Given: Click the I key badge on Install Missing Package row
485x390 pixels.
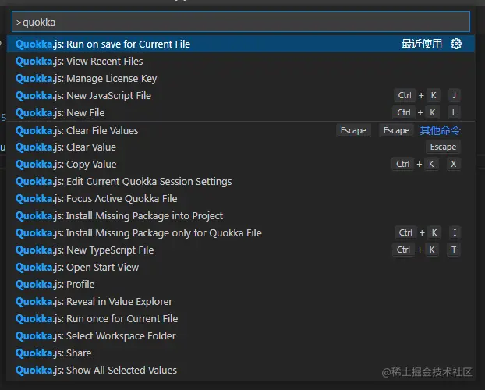Looking at the screenshot, I should (x=455, y=232).
